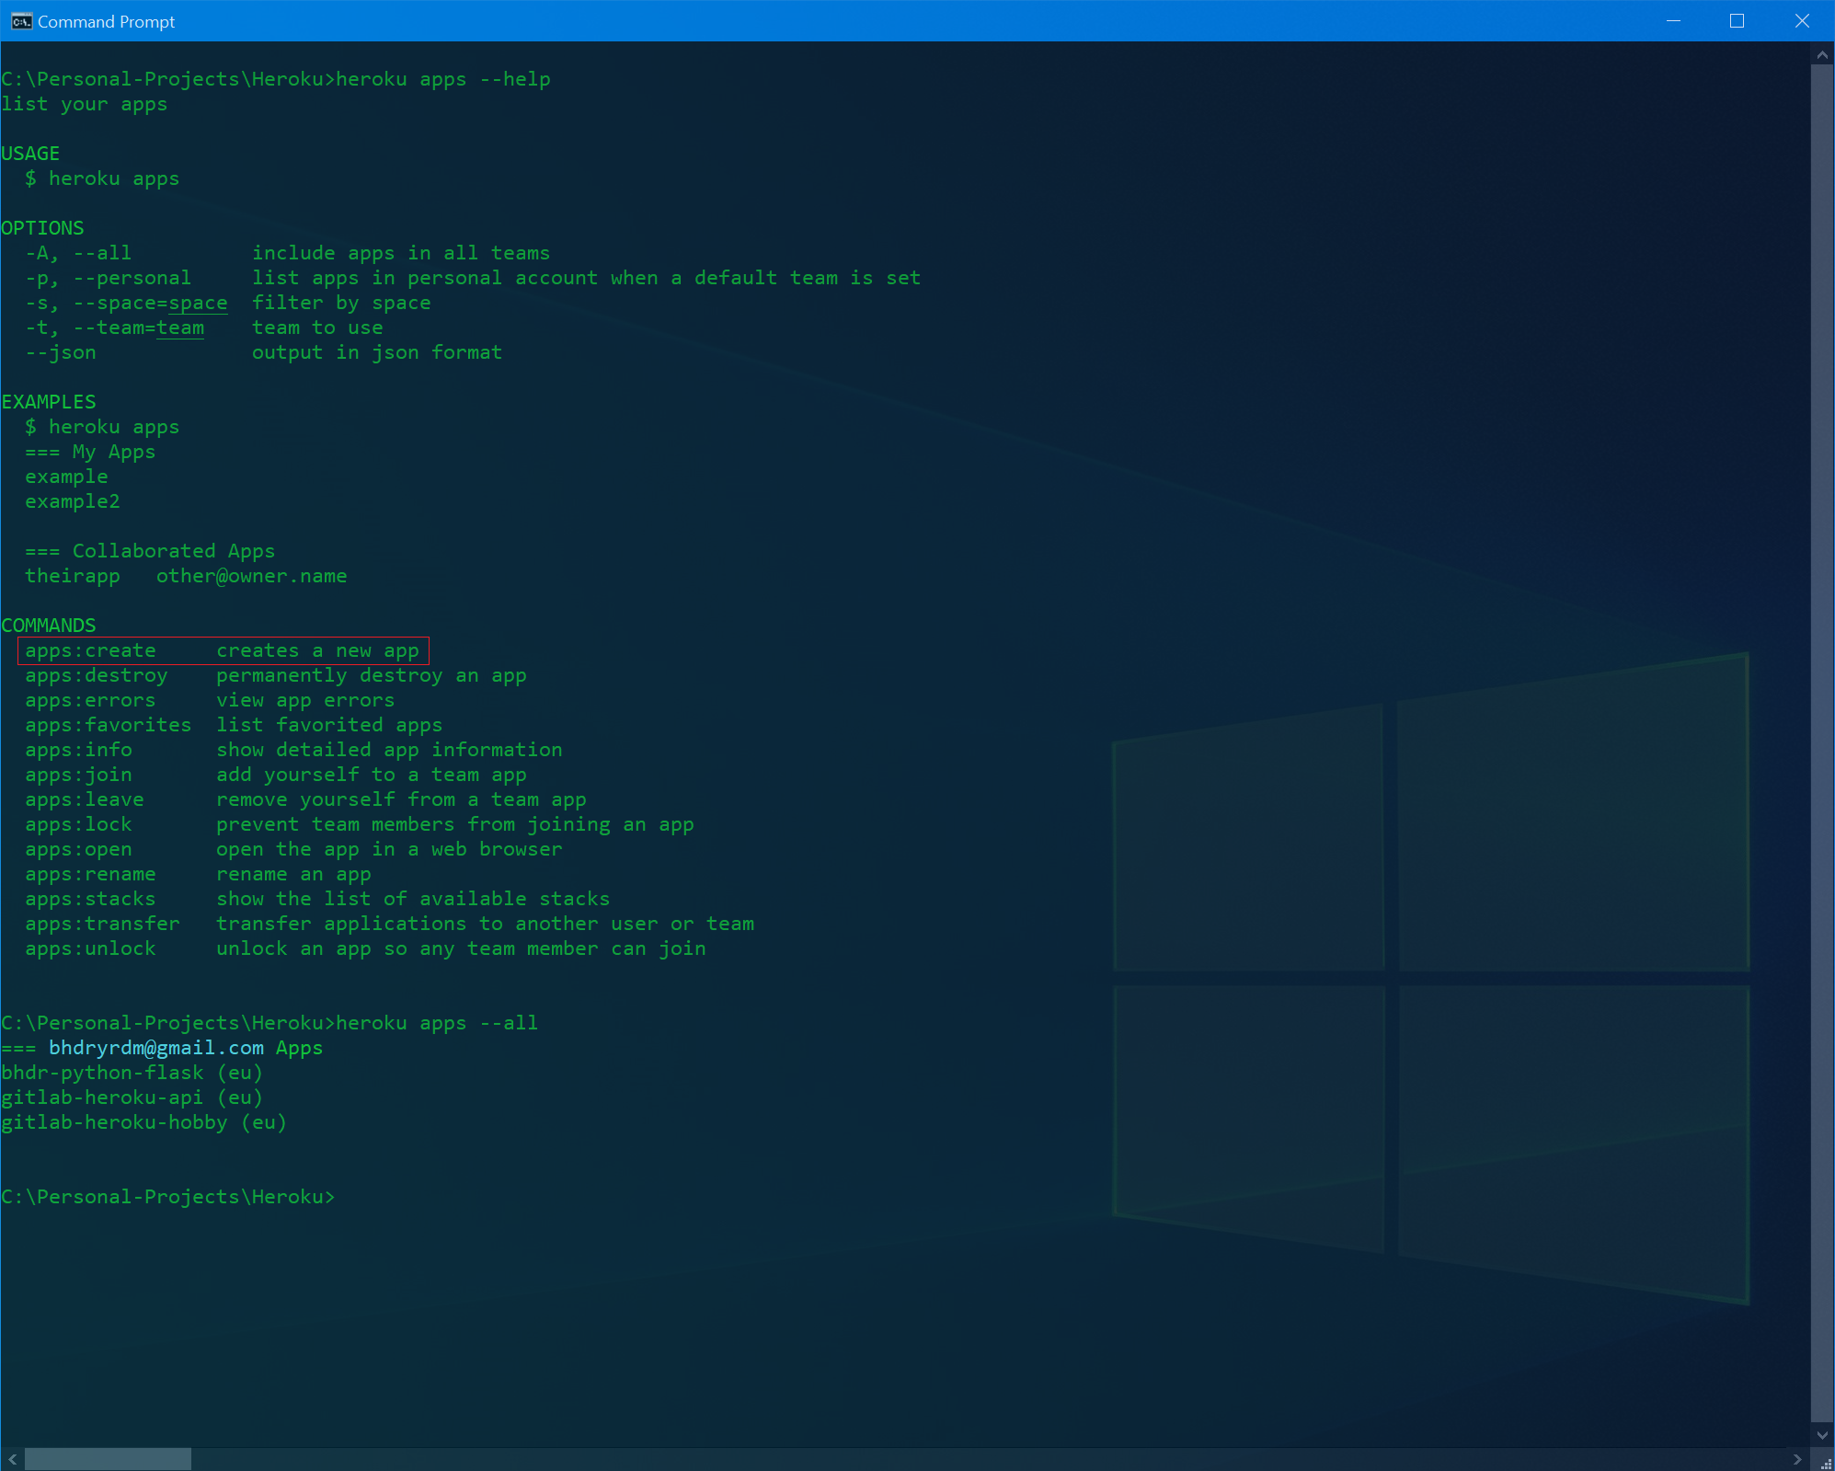Click the COMMANDS heading
The height and width of the screenshot is (1471, 1835).
[49, 626]
